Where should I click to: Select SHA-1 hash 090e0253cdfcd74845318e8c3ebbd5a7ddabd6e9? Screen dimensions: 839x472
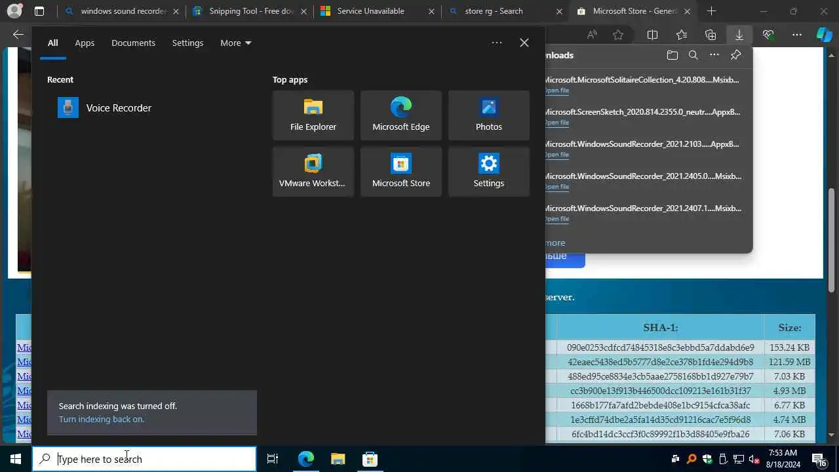(660, 347)
